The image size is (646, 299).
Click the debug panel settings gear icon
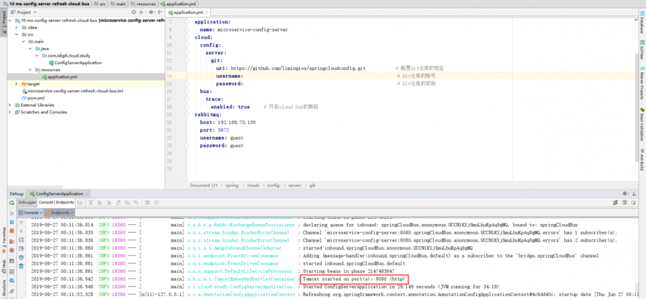626,193
